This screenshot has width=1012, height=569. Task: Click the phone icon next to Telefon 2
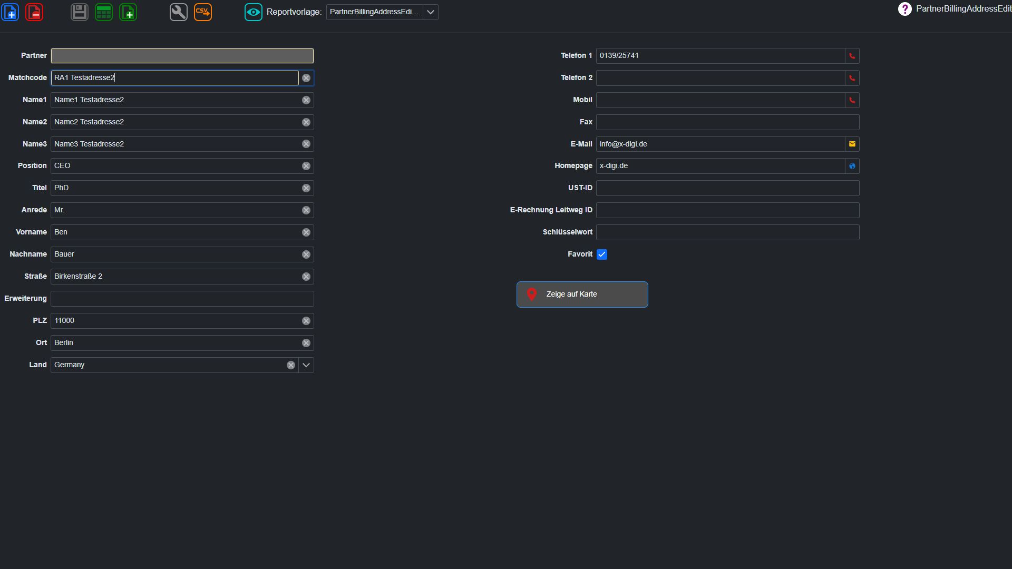(x=852, y=78)
